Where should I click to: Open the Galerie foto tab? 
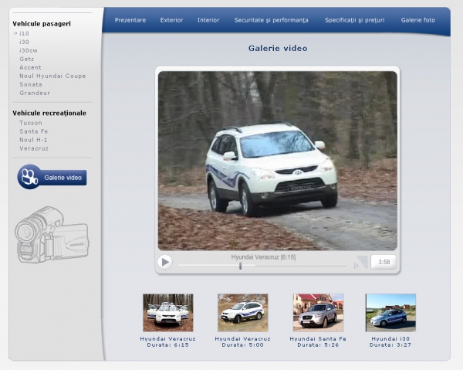417,20
